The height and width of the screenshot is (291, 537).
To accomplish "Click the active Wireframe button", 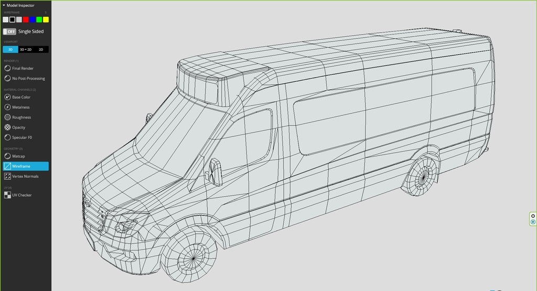I will click(26, 166).
